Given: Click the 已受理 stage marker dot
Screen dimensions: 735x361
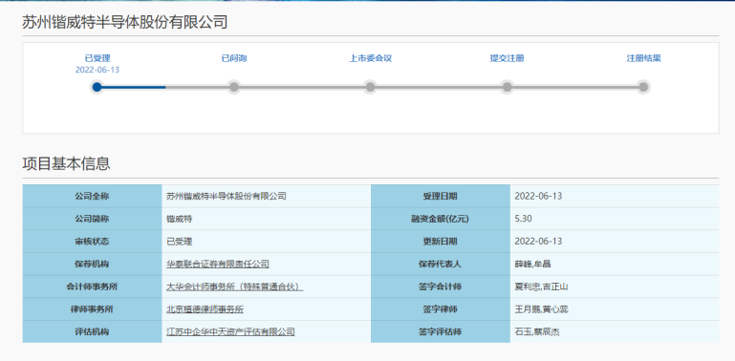Looking at the screenshot, I should (x=97, y=87).
